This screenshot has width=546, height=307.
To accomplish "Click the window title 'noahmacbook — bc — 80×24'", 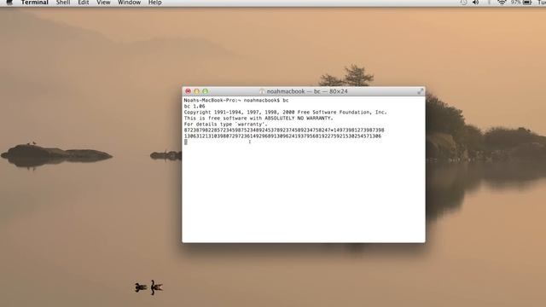I will pos(307,91).
